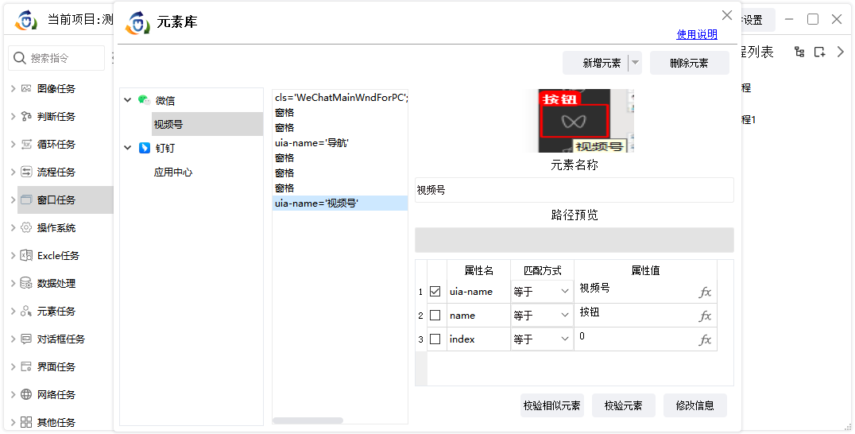Select path node cls='WeChatMainWndForPC'

[340, 98]
